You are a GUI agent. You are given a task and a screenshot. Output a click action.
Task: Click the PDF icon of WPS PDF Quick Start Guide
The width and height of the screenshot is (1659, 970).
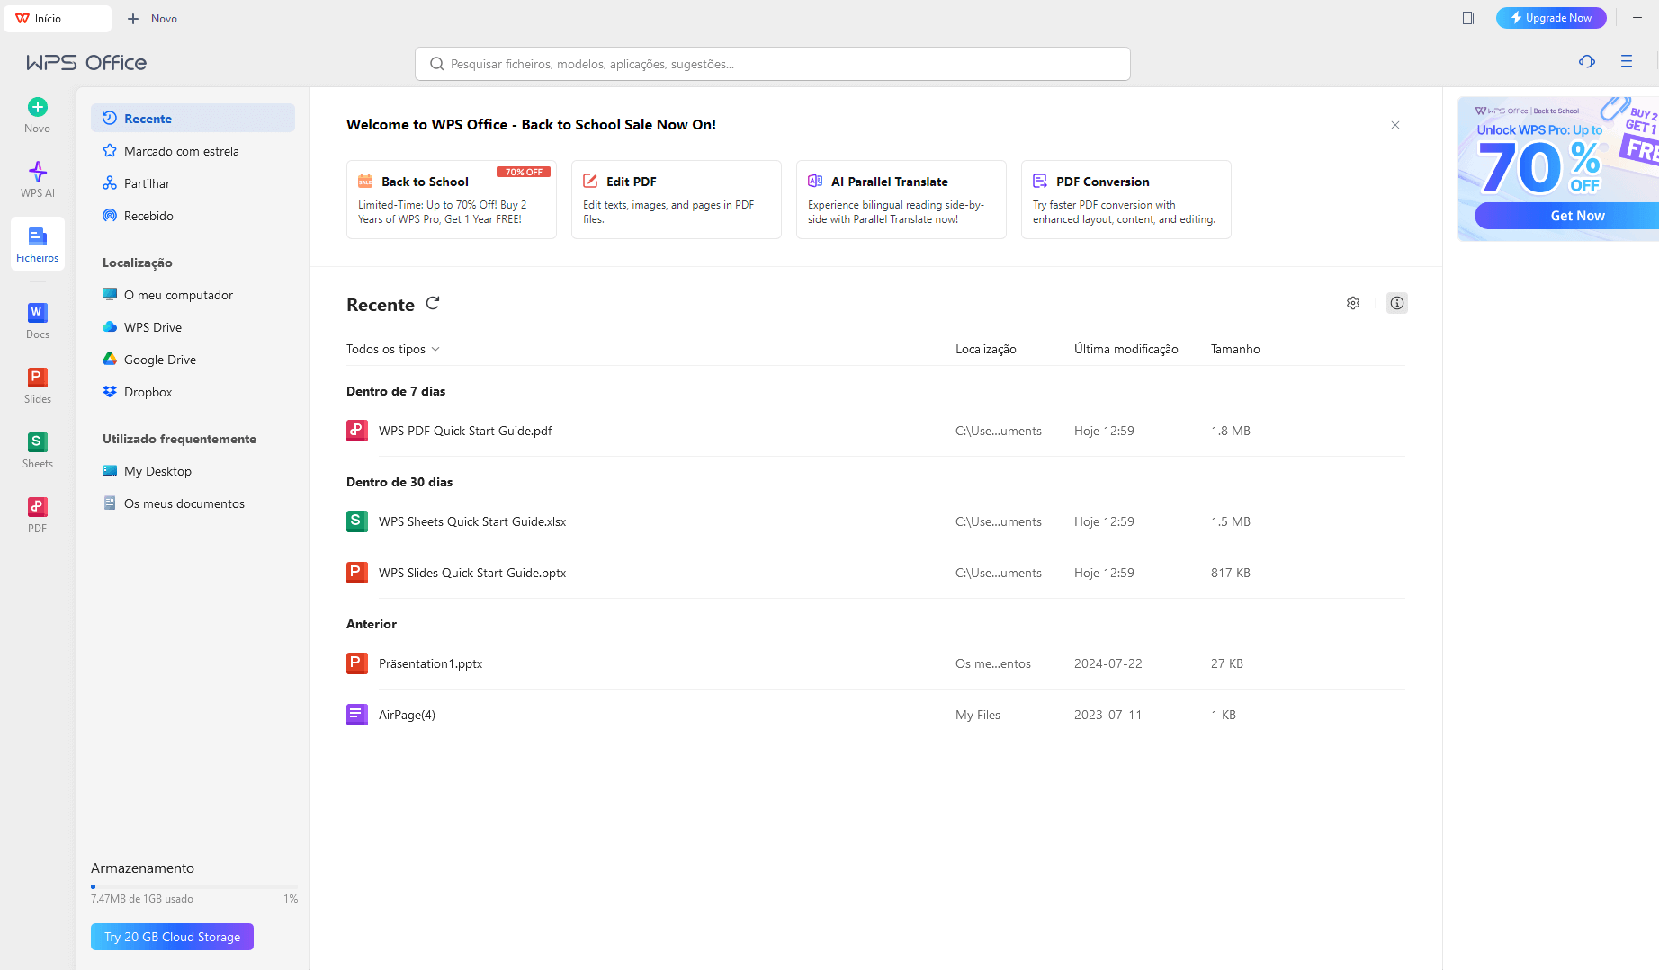pos(357,431)
